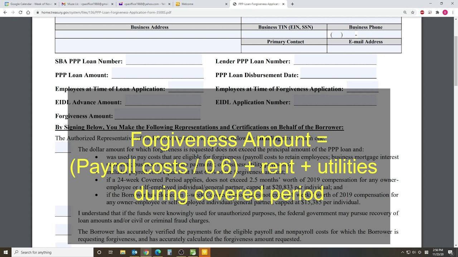Open OBS Studio from the taskbar

click(181, 252)
